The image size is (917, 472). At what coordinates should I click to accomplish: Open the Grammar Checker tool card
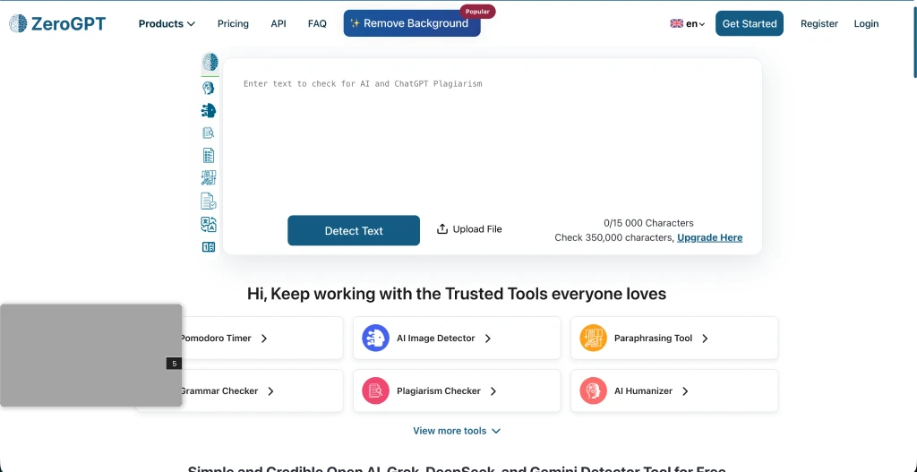(x=240, y=390)
